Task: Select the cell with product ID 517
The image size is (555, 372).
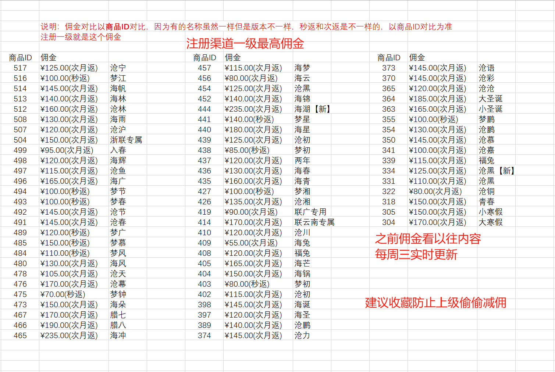Action: click(x=20, y=68)
